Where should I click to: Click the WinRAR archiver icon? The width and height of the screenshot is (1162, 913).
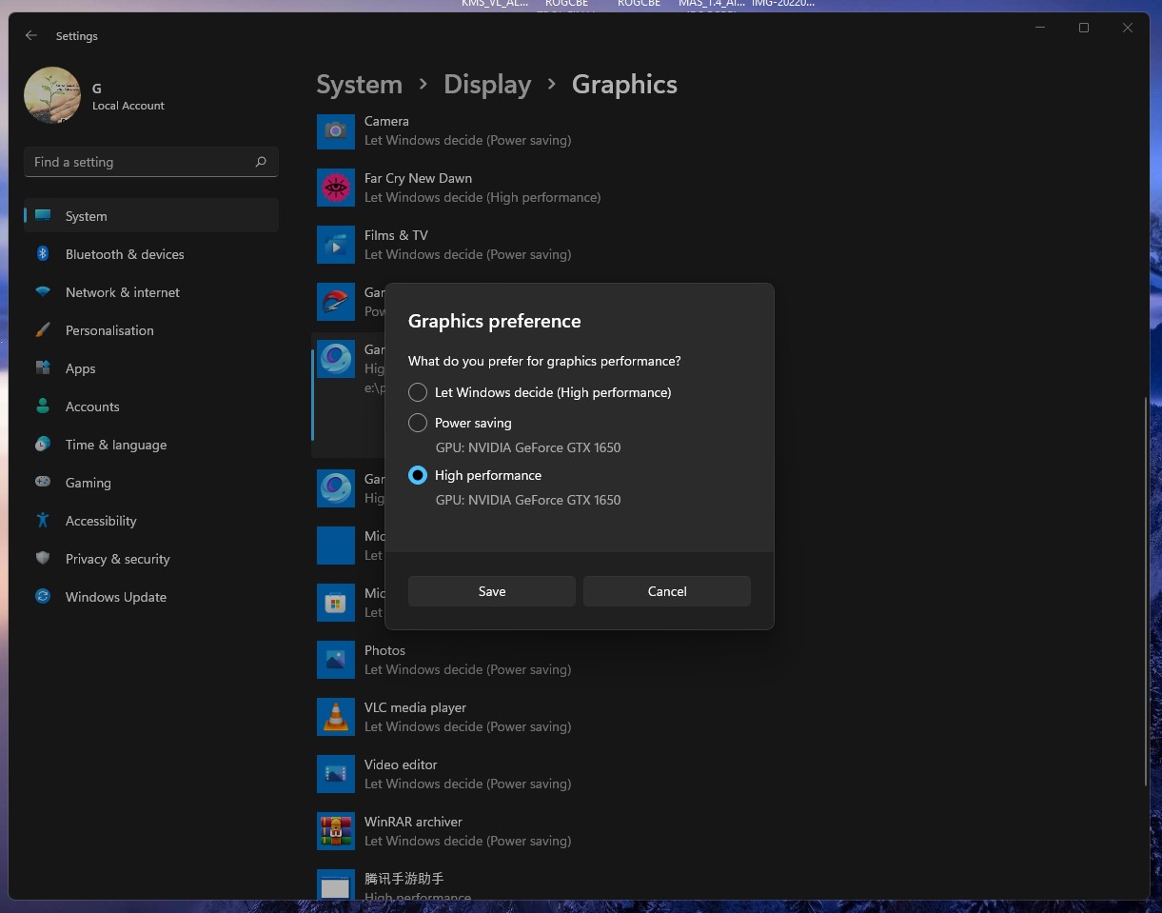click(335, 831)
